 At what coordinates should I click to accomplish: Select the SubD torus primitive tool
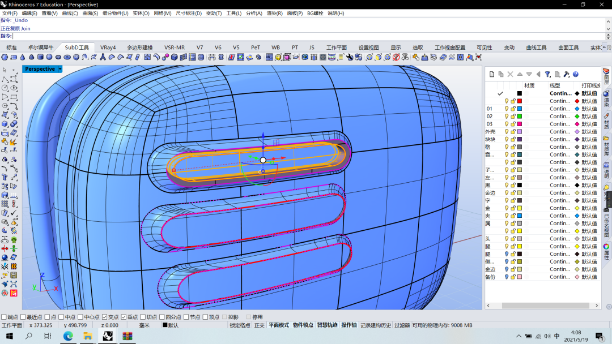click(67, 57)
